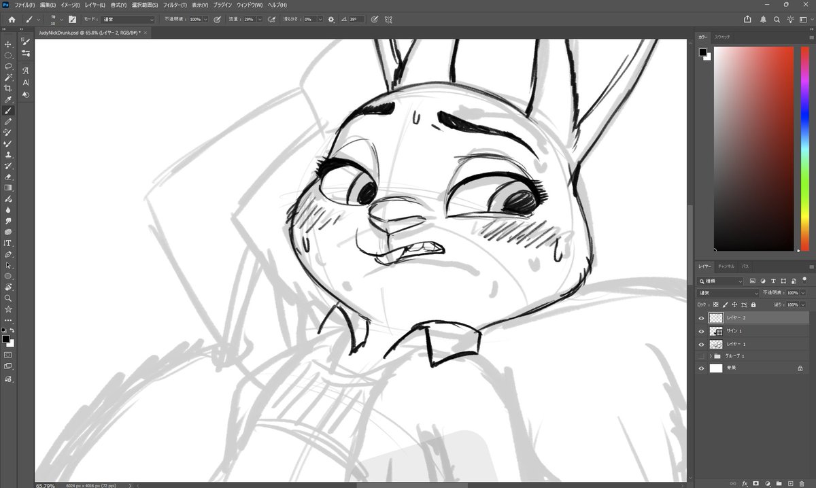Toggle lock transparent pixels

[x=715, y=304]
